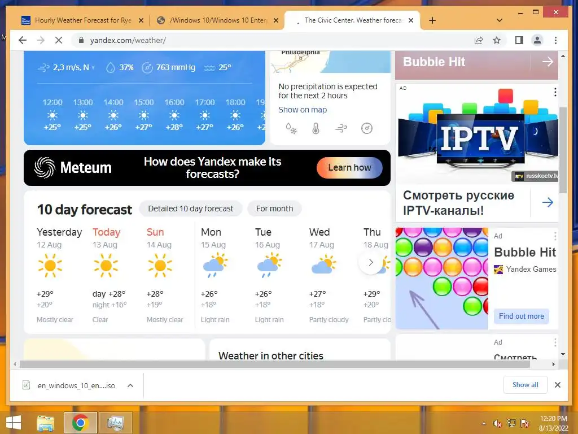Click Find out more button
The height and width of the screenshot is (434, 578).
click(x=521, y=316)
